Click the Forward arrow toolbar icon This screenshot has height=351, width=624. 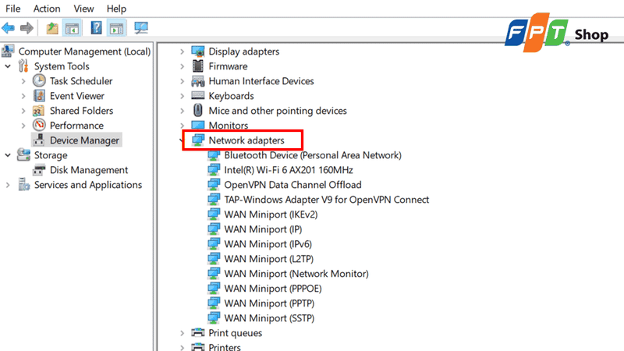pyautogui.click(x=27, y=28)
